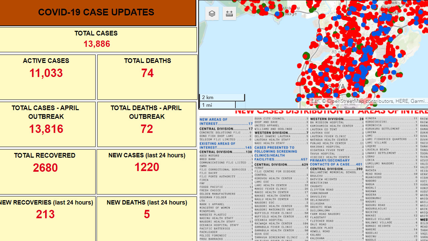
Task: Click the ACTIVE CASES label
Action: (46, 61)
